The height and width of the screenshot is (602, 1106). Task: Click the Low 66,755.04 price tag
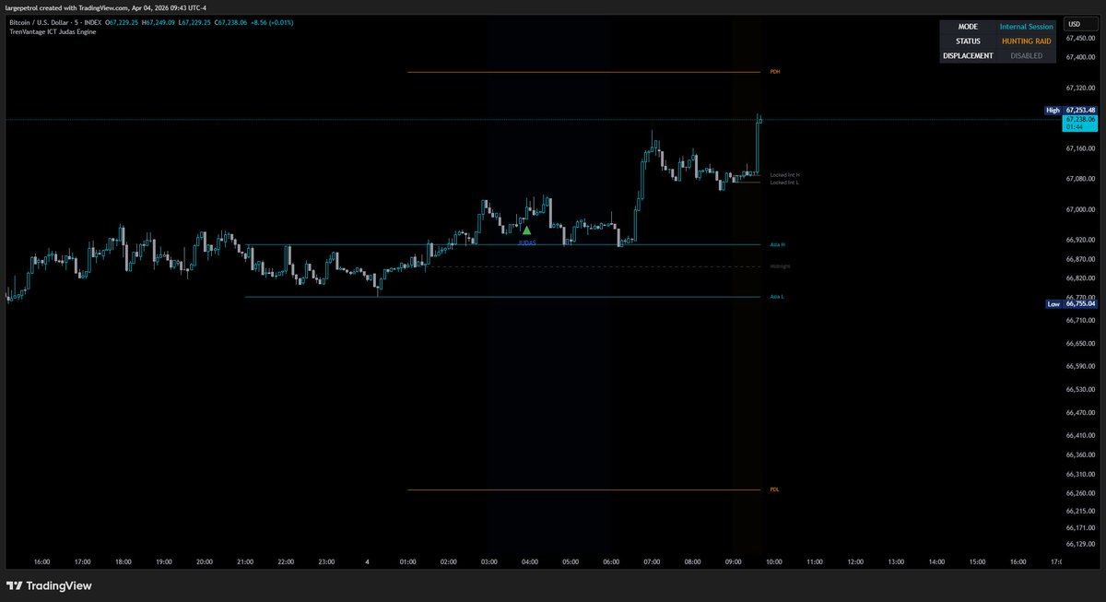[1070, 303]
